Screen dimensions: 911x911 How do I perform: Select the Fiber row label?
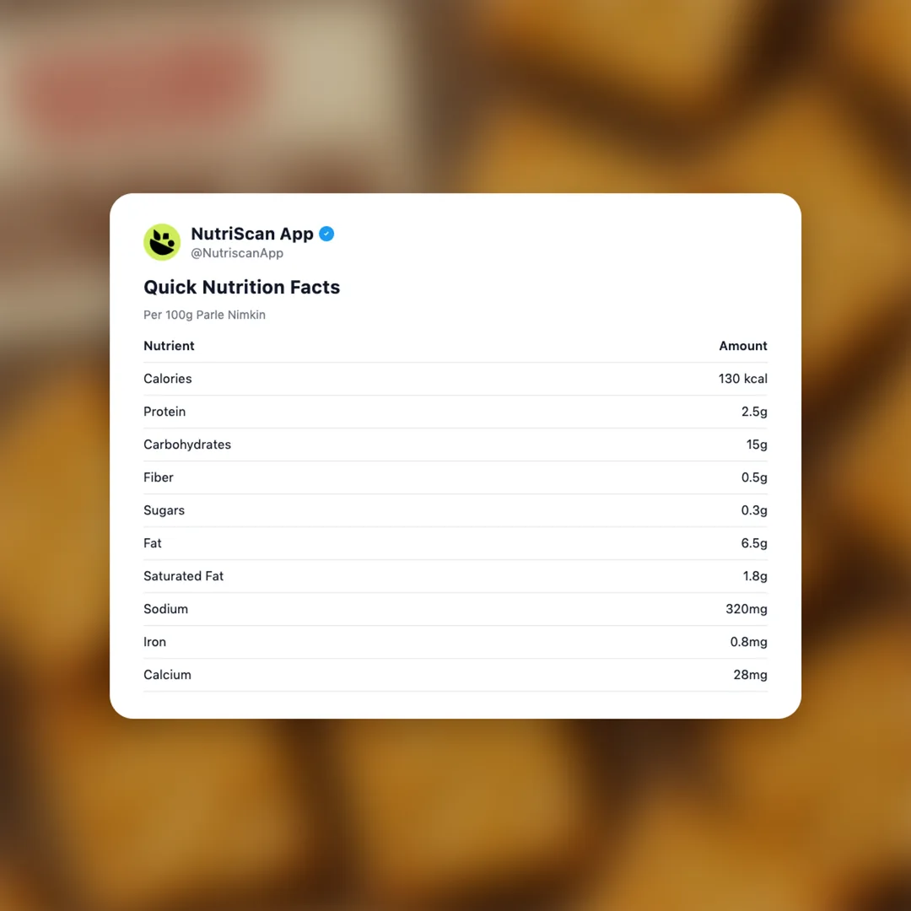pyautogui.click(x=159, y=477)
